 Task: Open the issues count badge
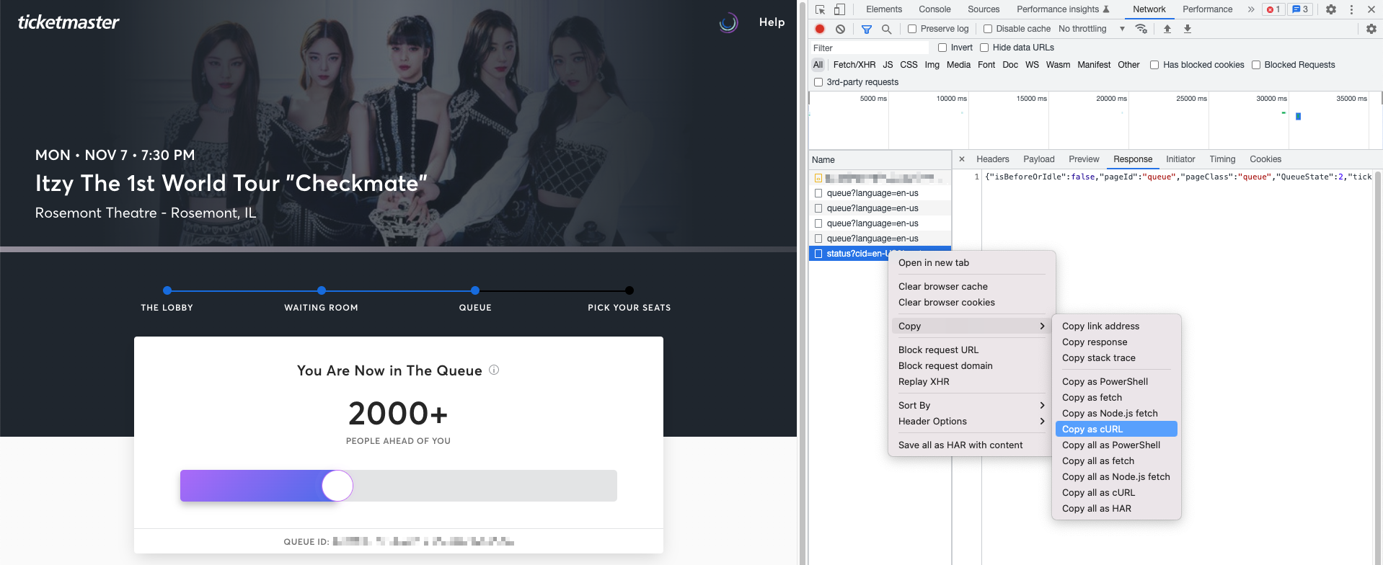coord(1300,9)
